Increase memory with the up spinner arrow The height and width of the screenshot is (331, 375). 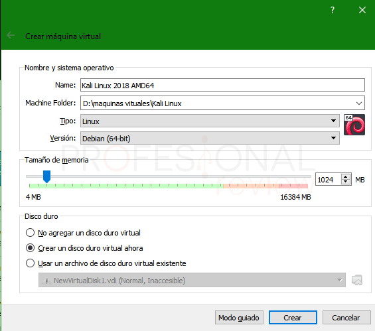click(x=345, y=177)
